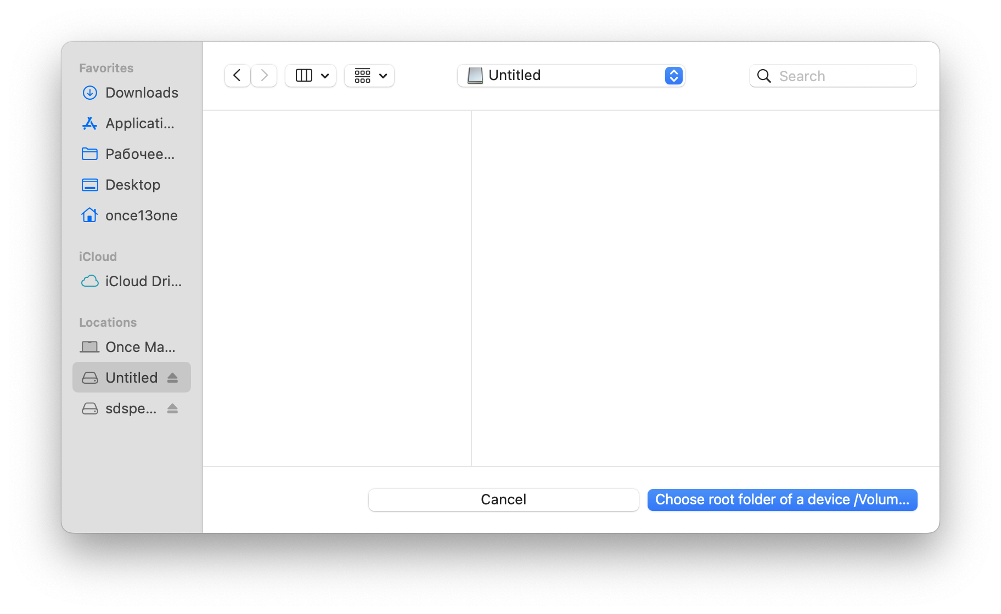The image size is (1001, 614).
Task: Click Choose root folder of a device button
Action: [782, 499]
